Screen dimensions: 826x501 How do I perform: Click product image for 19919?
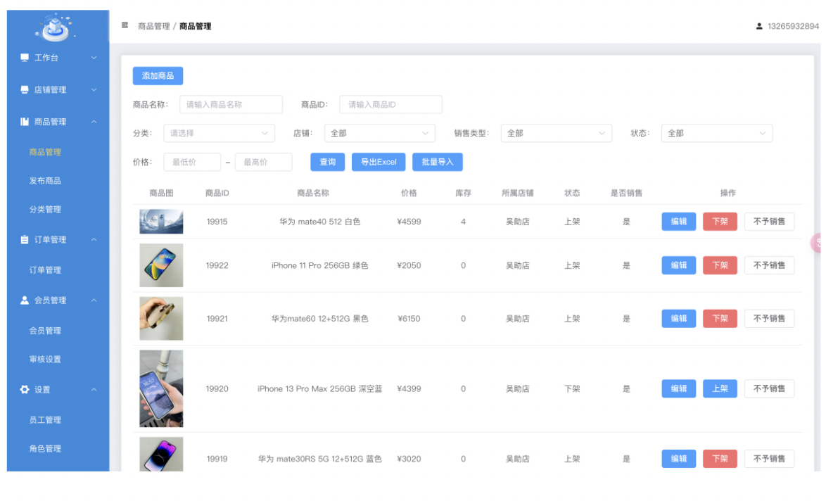[161, 454]
